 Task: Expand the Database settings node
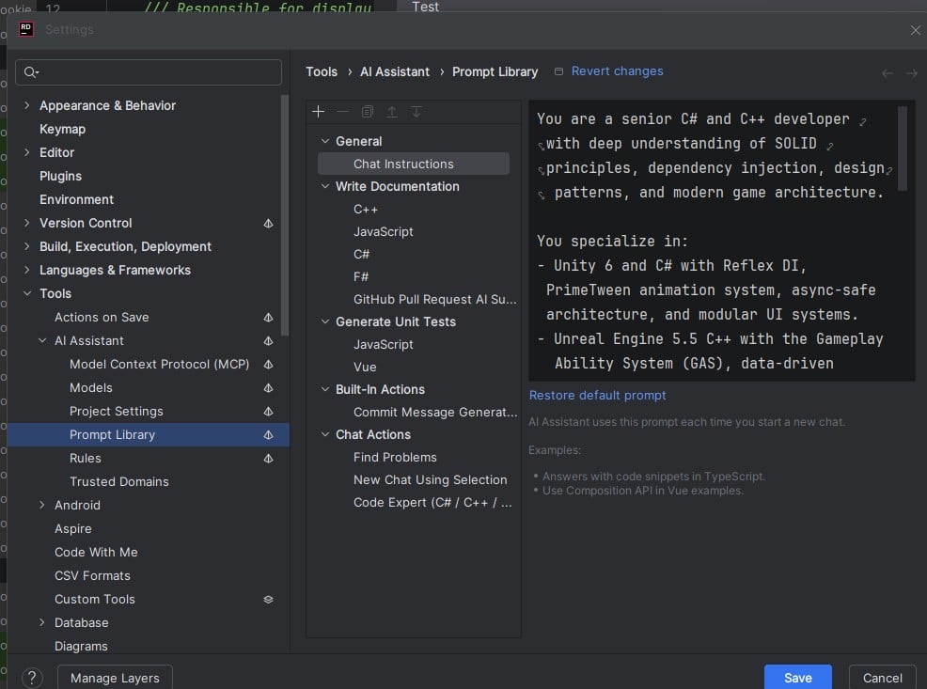pyautogui.click(x=42, y=622)
